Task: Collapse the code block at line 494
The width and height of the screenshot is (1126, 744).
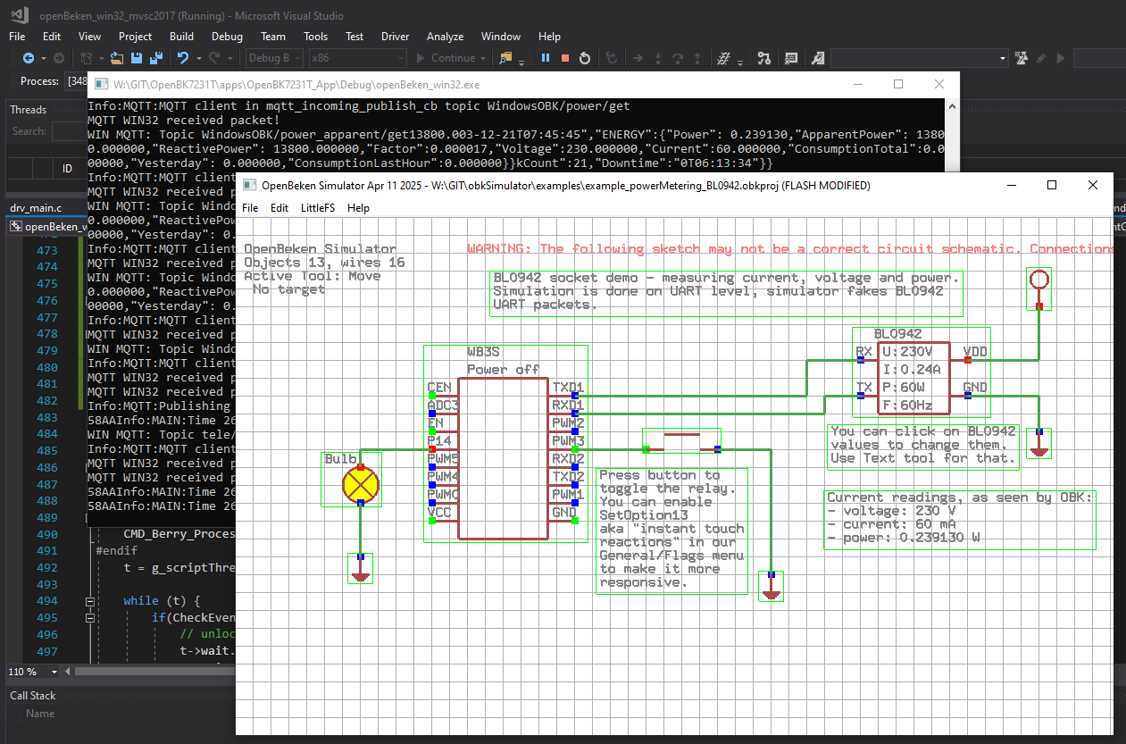Action: (90, 601)
